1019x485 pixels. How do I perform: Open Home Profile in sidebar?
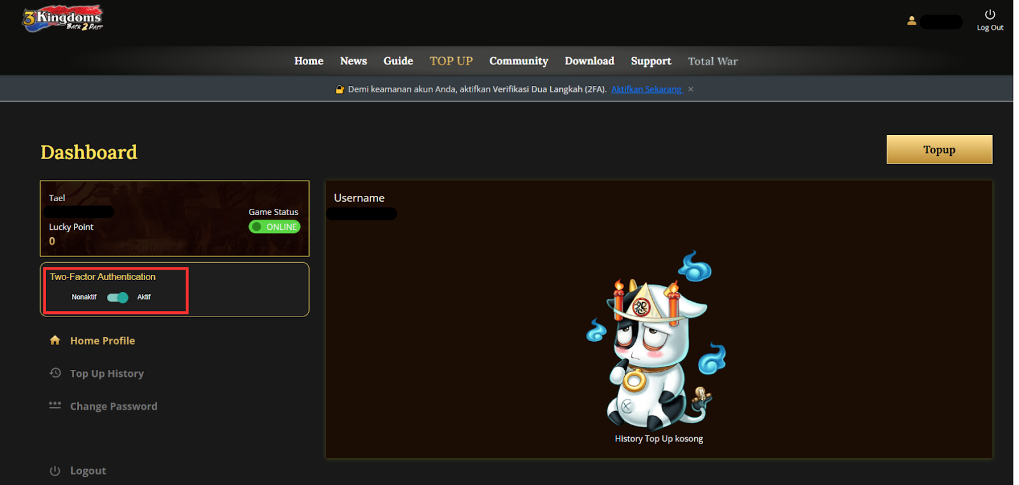coord(103,341)
